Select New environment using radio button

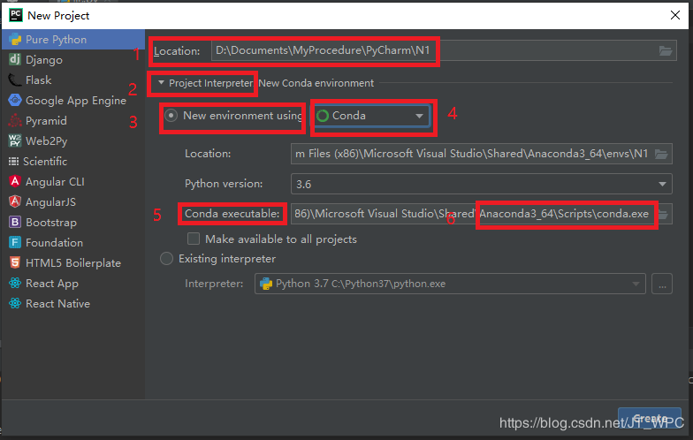tap(171, 116)
